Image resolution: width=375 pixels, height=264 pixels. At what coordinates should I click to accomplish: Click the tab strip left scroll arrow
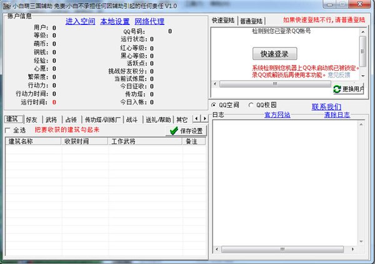[196, 118]
